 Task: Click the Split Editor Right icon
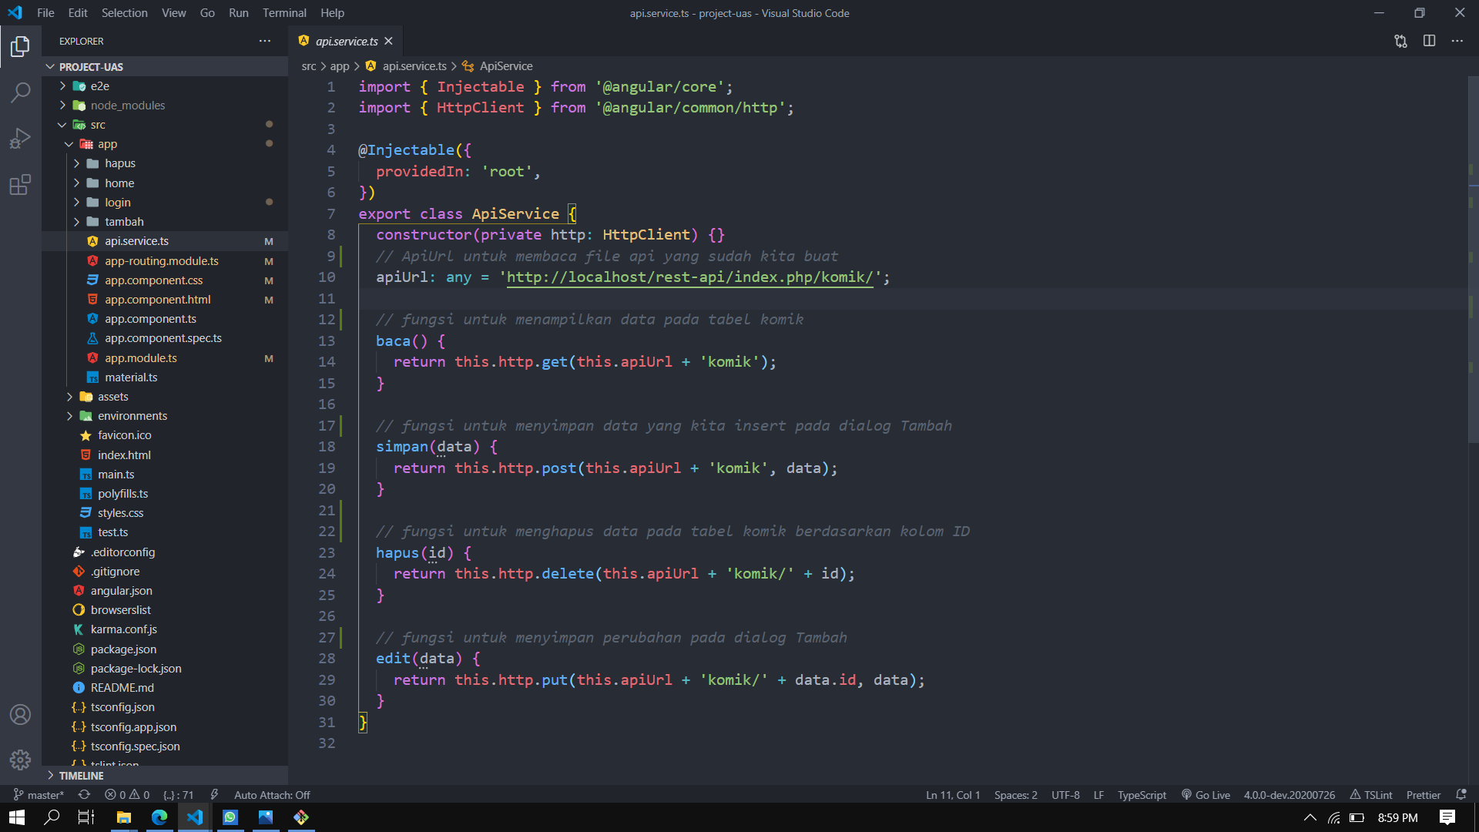point(1429,41)
